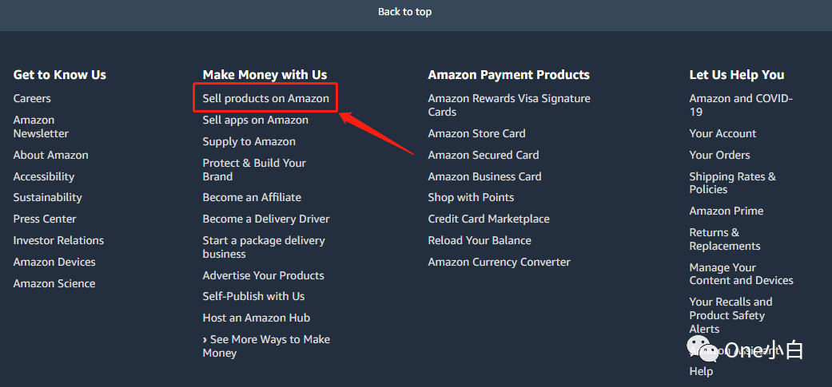Go to Your Orders

[719, 155]
